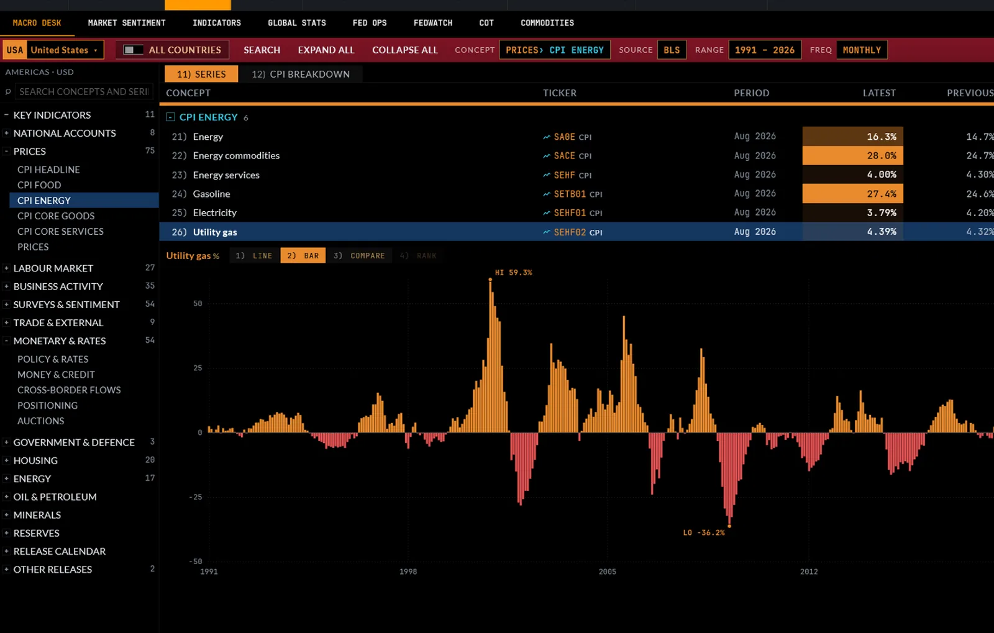Open the Commodities tab

point(547,23)
